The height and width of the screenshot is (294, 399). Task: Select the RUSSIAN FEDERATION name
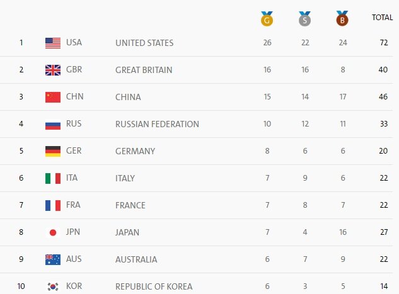tap(157, 124)
